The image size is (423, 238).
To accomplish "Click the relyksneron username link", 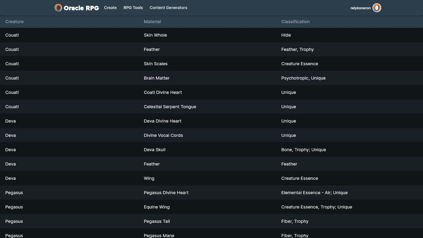I will click(x=360, y=8).
